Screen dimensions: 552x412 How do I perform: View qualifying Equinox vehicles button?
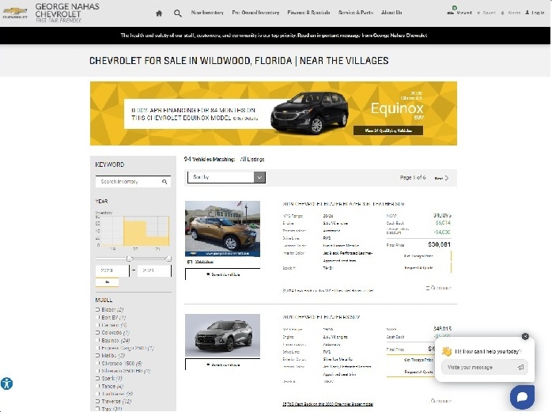388,130
